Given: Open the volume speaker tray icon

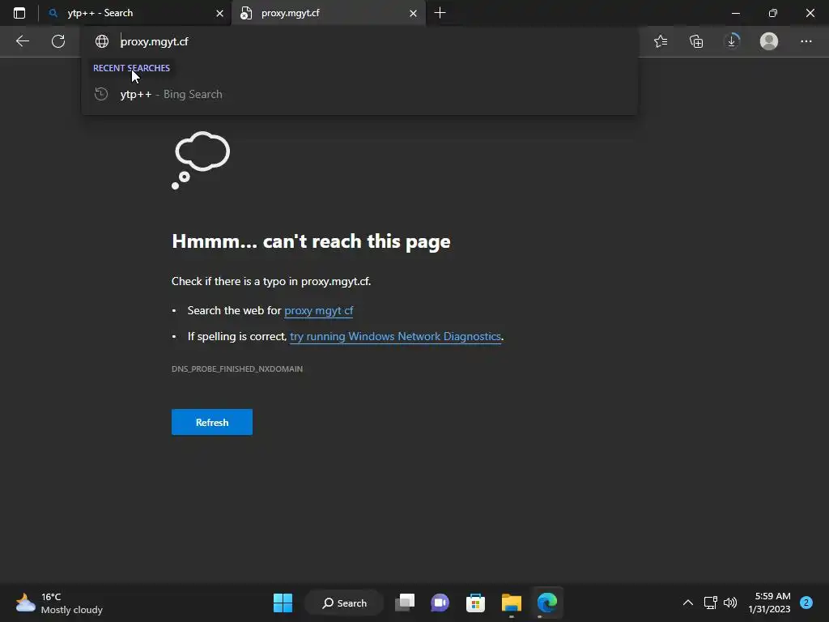Looking at the screenshot, I should tap(730, 603).
